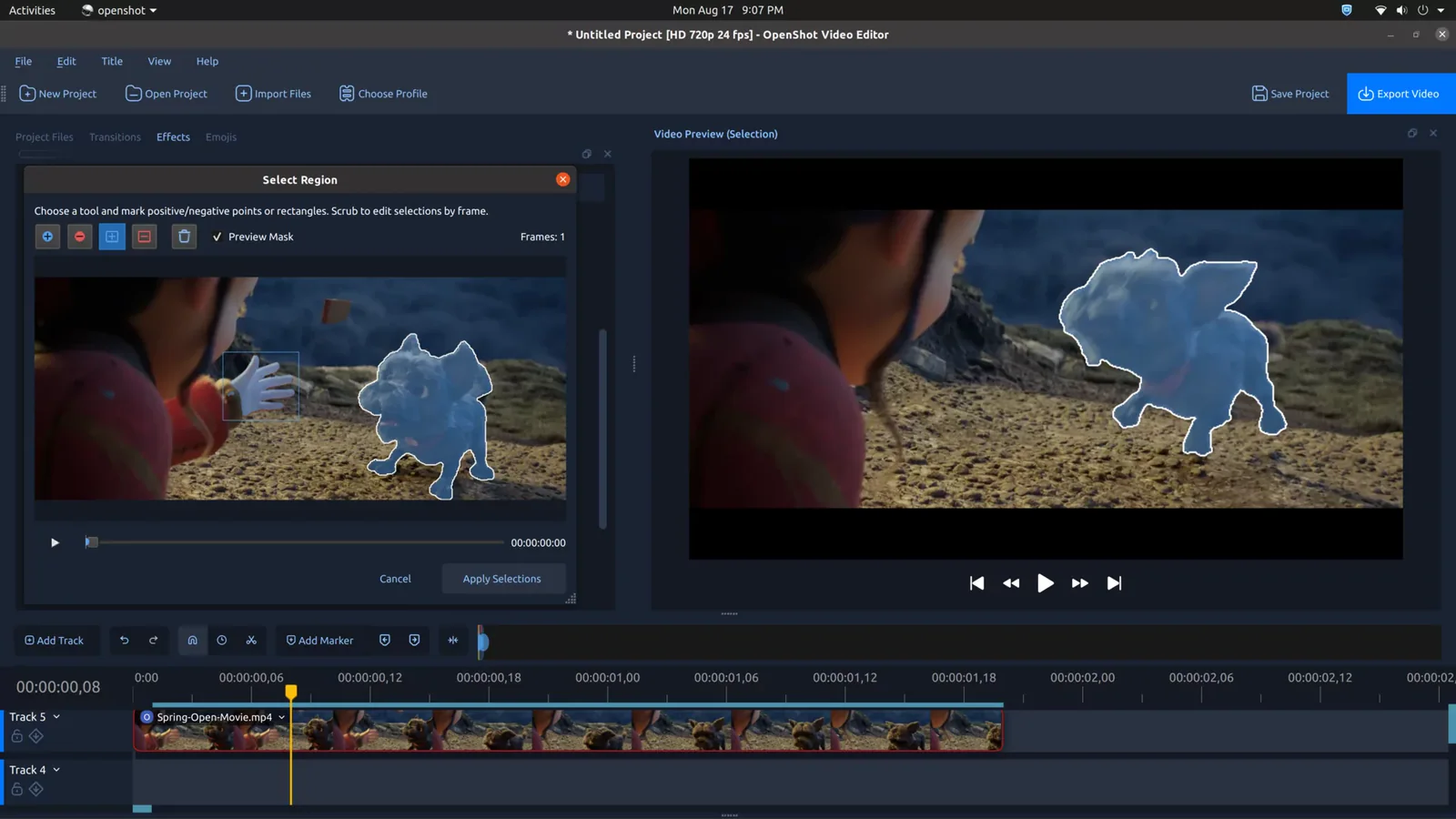Click the center timeline on playhead icon

453,641
